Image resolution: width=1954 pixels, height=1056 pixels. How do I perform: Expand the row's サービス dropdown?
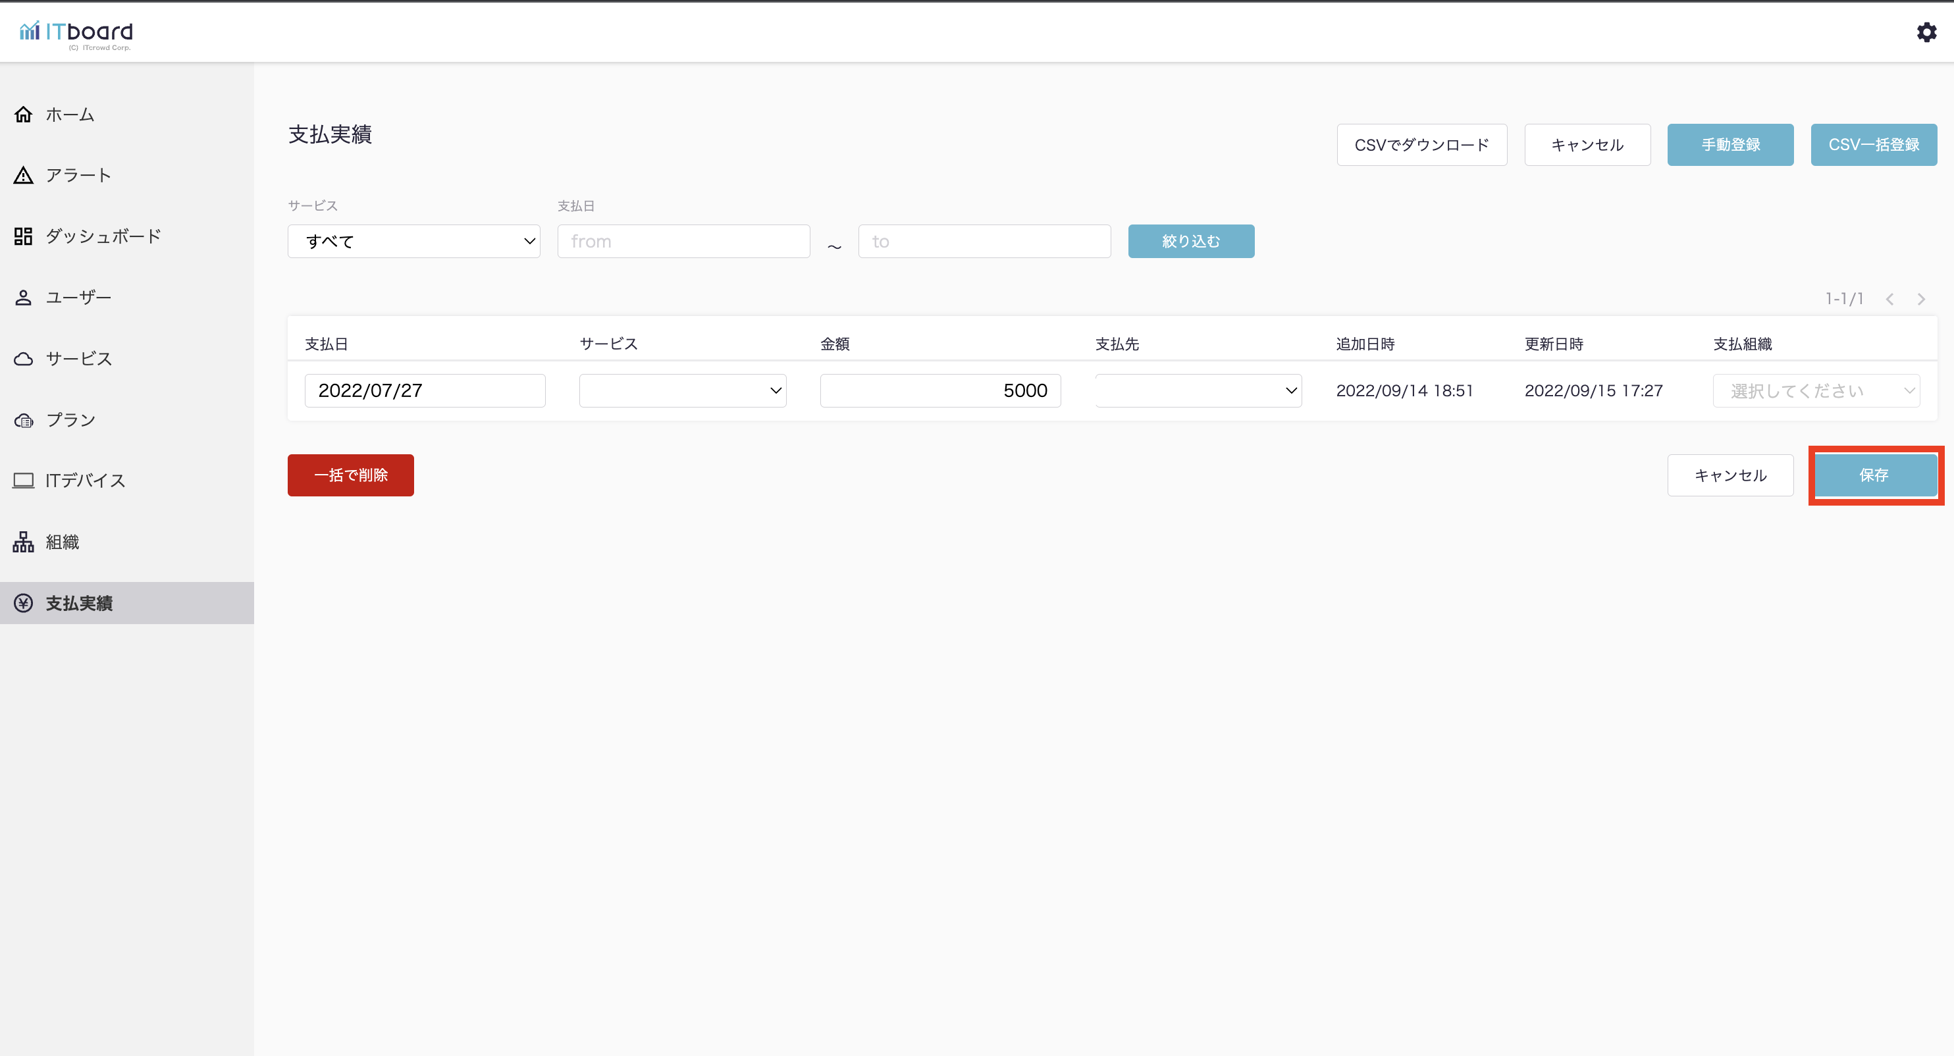pos(682,390)
